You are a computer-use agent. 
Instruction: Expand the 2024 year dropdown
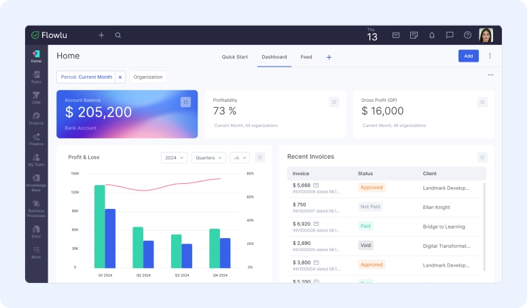coord(174,157)
